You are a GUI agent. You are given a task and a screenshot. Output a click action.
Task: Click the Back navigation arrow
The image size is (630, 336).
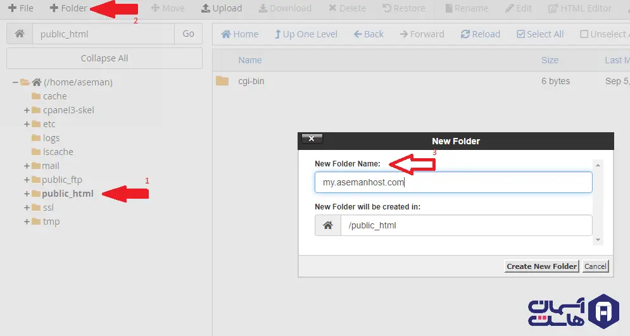click(x=369, y=34)
